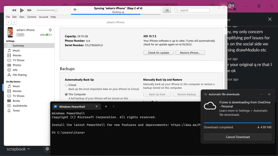Open the PowerShell new tab dropdown arrow
Viewport: 278px width, 156px height.
113,106
